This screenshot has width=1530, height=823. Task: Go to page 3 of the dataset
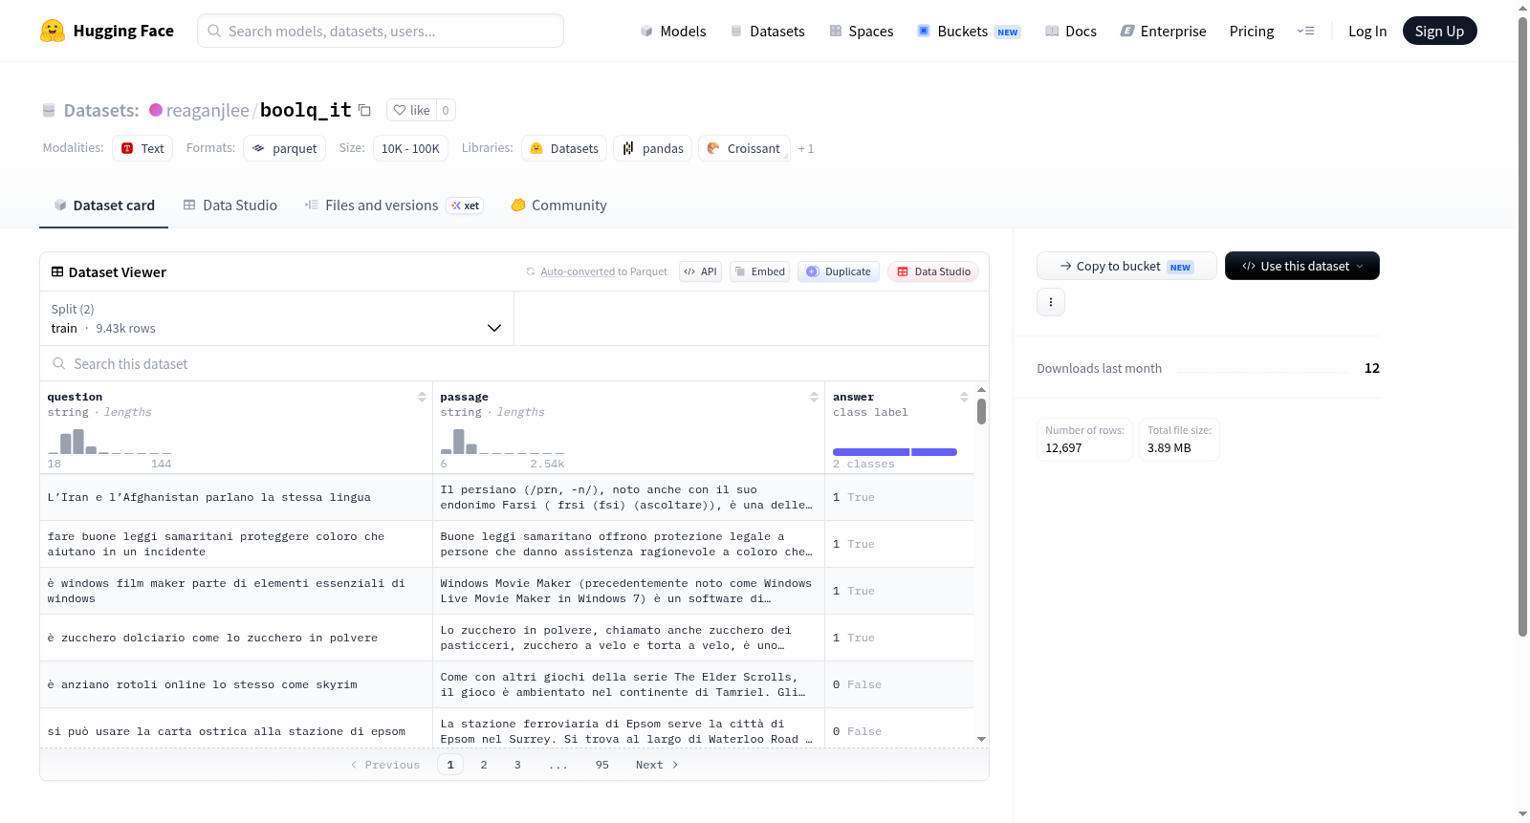coord(517,765)
